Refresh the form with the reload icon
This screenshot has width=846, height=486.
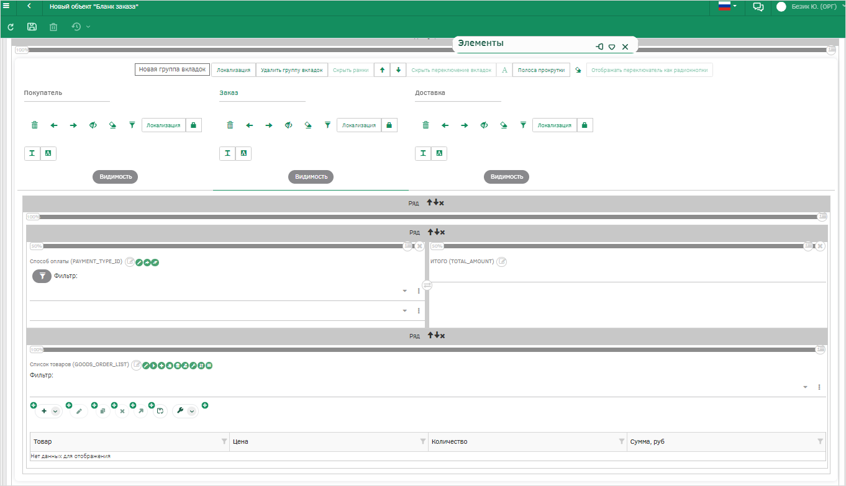coord(11,27)
